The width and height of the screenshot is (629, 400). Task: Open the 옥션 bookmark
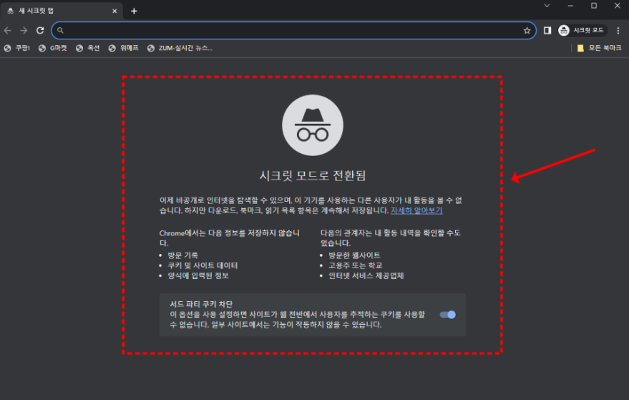click(88, 48)
